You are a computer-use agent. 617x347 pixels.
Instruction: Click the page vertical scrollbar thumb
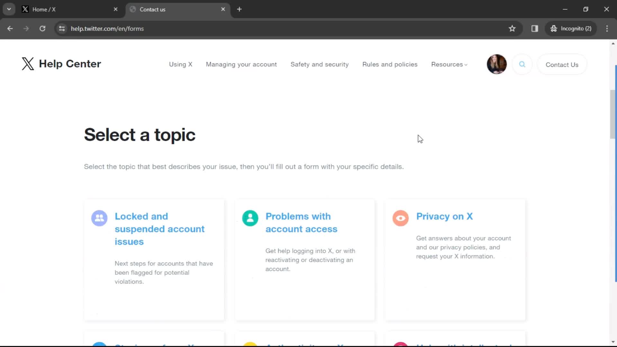pos(613,115)
